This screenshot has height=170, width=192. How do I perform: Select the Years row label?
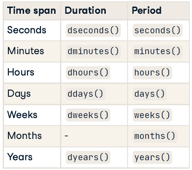(x=20, y=157)
